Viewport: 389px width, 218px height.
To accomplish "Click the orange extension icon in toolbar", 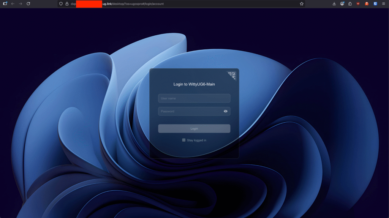I will tap(367, 4).
